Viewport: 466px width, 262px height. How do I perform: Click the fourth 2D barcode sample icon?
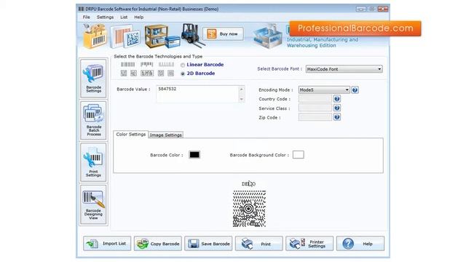pyautogui.click(x=161, y=73)
